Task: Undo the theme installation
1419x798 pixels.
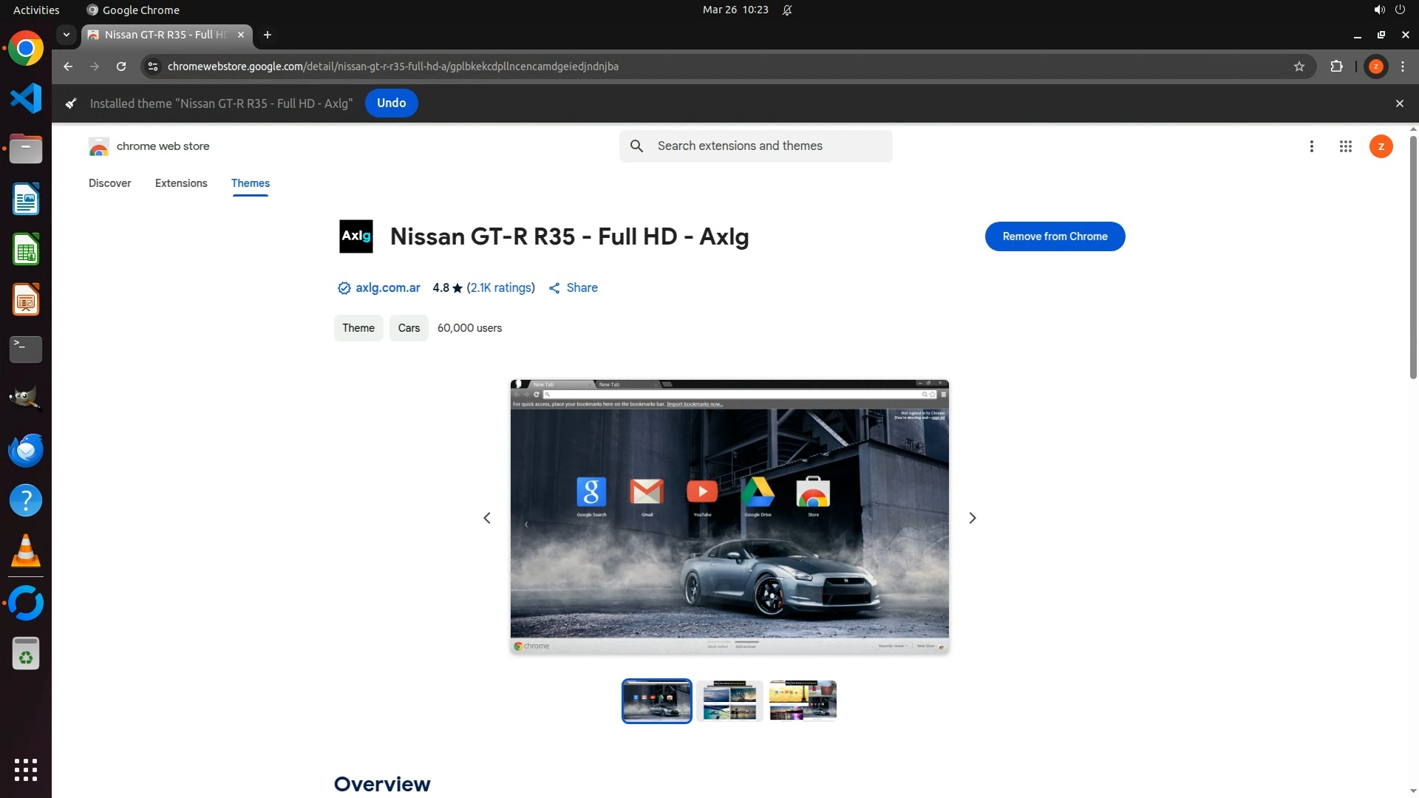Action: pos(391,103)
